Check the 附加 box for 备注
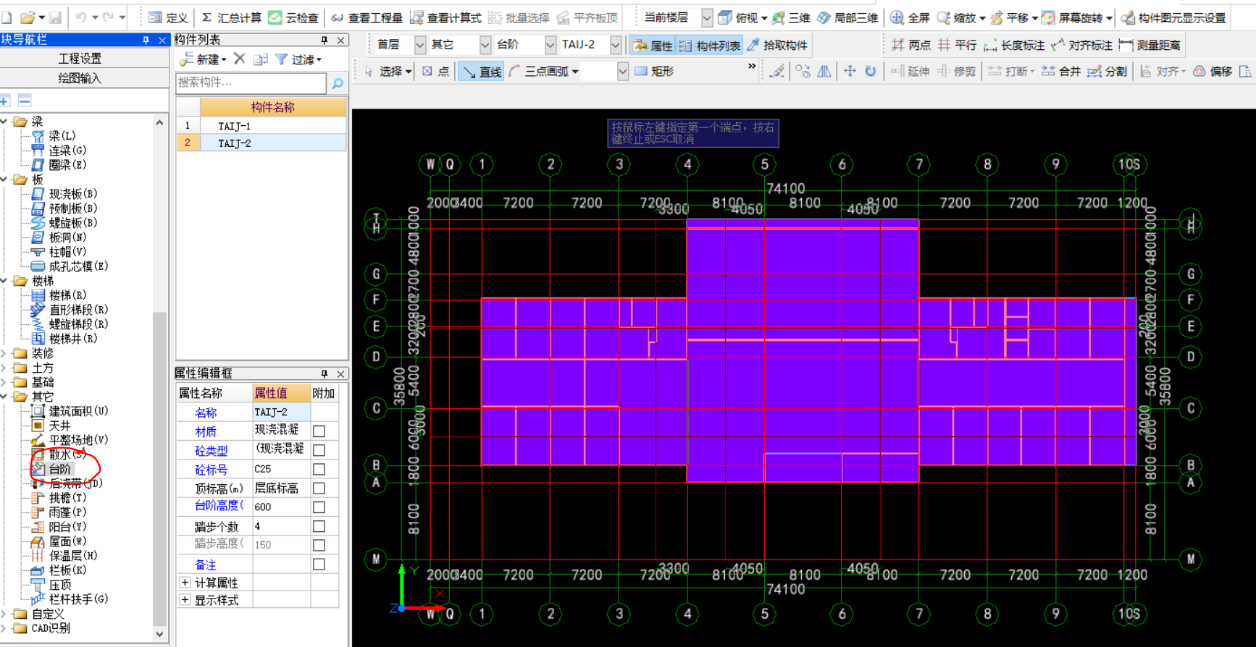 tap(319, 564)
